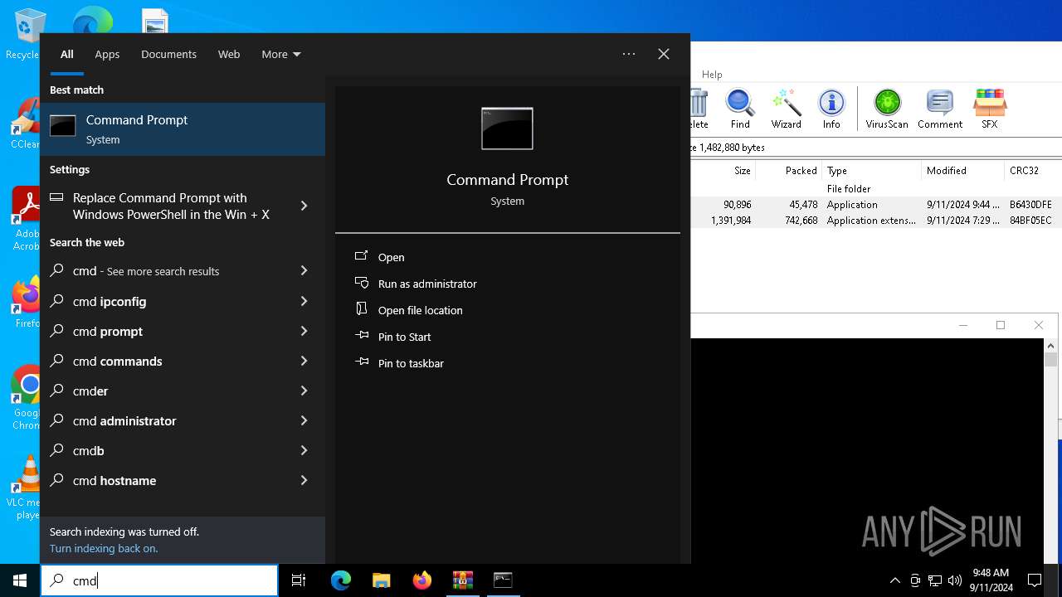
Task: Switch to the Documents search tab
Action: [x=168, y=54]
